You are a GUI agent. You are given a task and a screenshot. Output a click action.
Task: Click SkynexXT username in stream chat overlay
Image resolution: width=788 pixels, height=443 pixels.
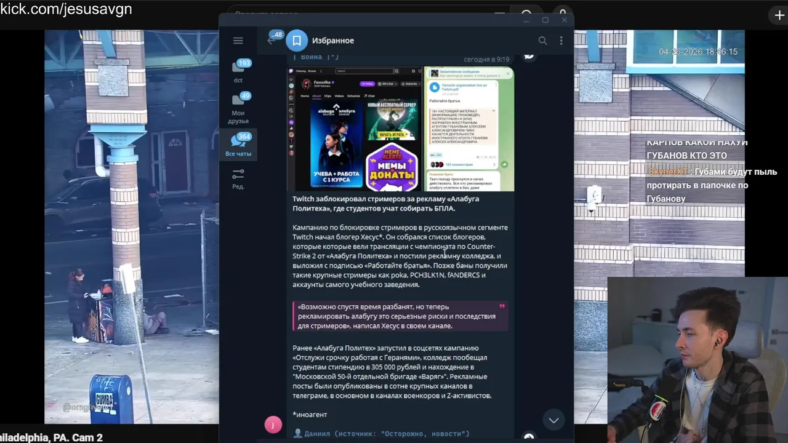coord(667,172)
